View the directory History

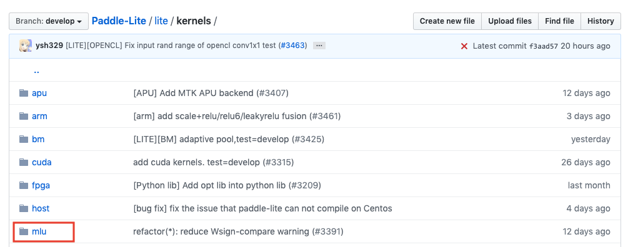pyautogui.click(x=601, y=21)
